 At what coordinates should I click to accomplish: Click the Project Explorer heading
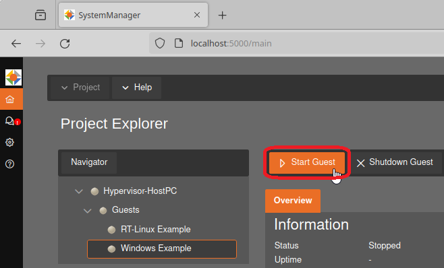click(x=114, y=124)
